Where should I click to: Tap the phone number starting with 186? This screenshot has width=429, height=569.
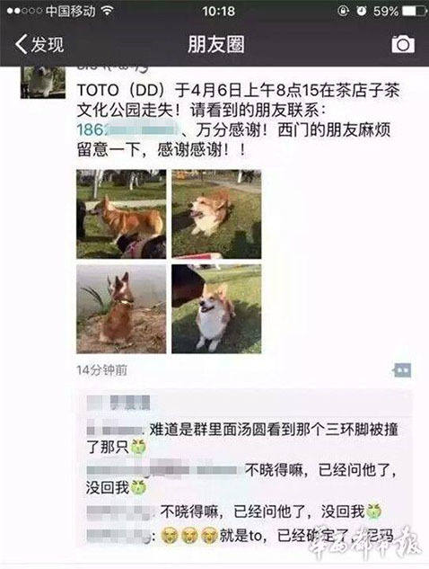pos(128,130)
